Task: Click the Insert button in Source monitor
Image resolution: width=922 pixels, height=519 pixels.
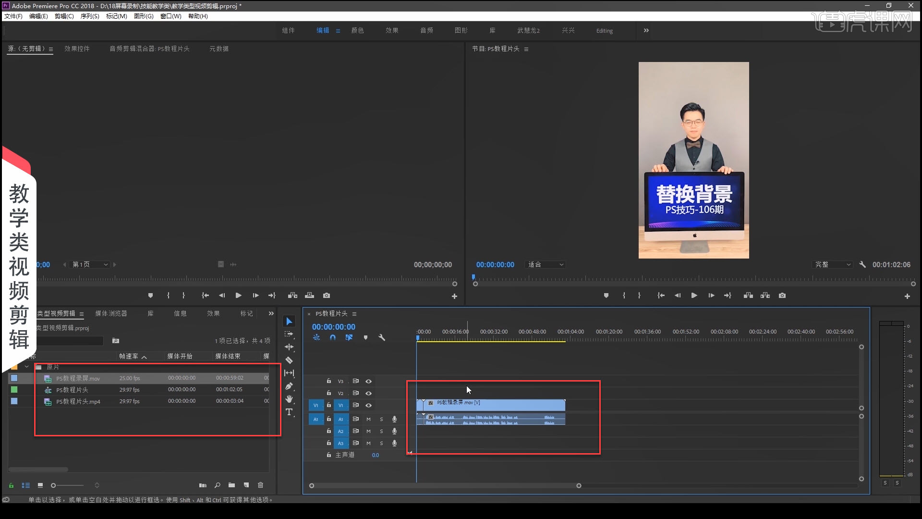Action: coord(292,296)
